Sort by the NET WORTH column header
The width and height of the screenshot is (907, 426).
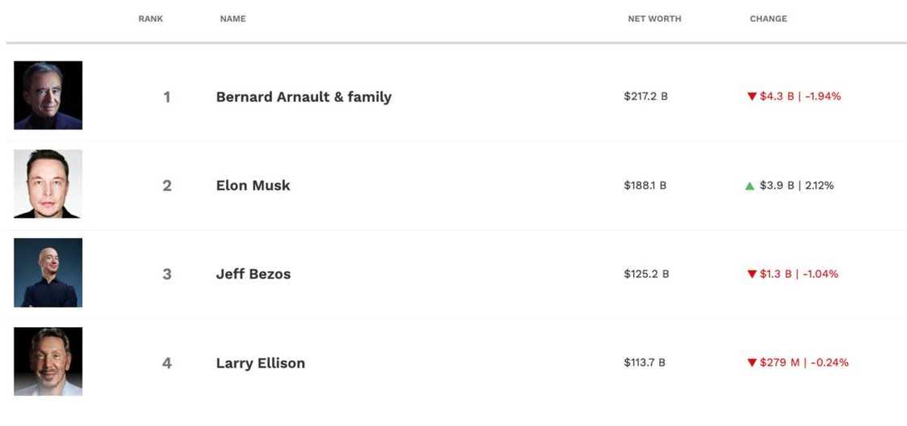(654, 19)
